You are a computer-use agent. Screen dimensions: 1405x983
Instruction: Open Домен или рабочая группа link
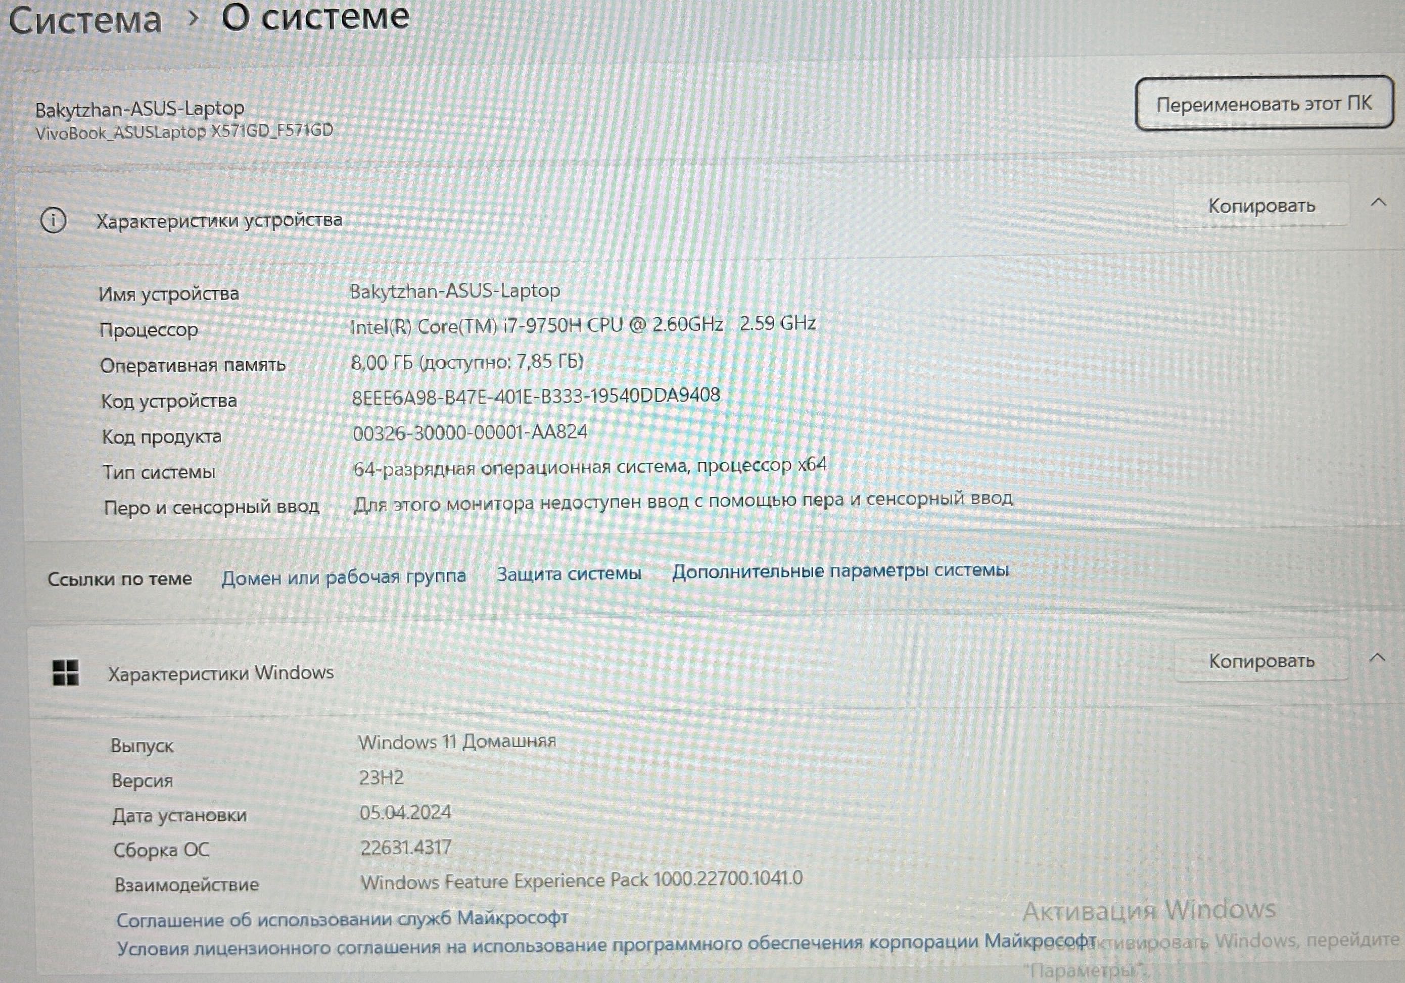click(x=343, y=576)
